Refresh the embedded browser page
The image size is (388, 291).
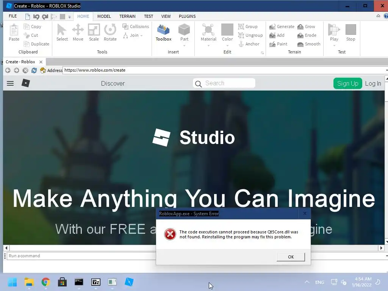point(34,70)
